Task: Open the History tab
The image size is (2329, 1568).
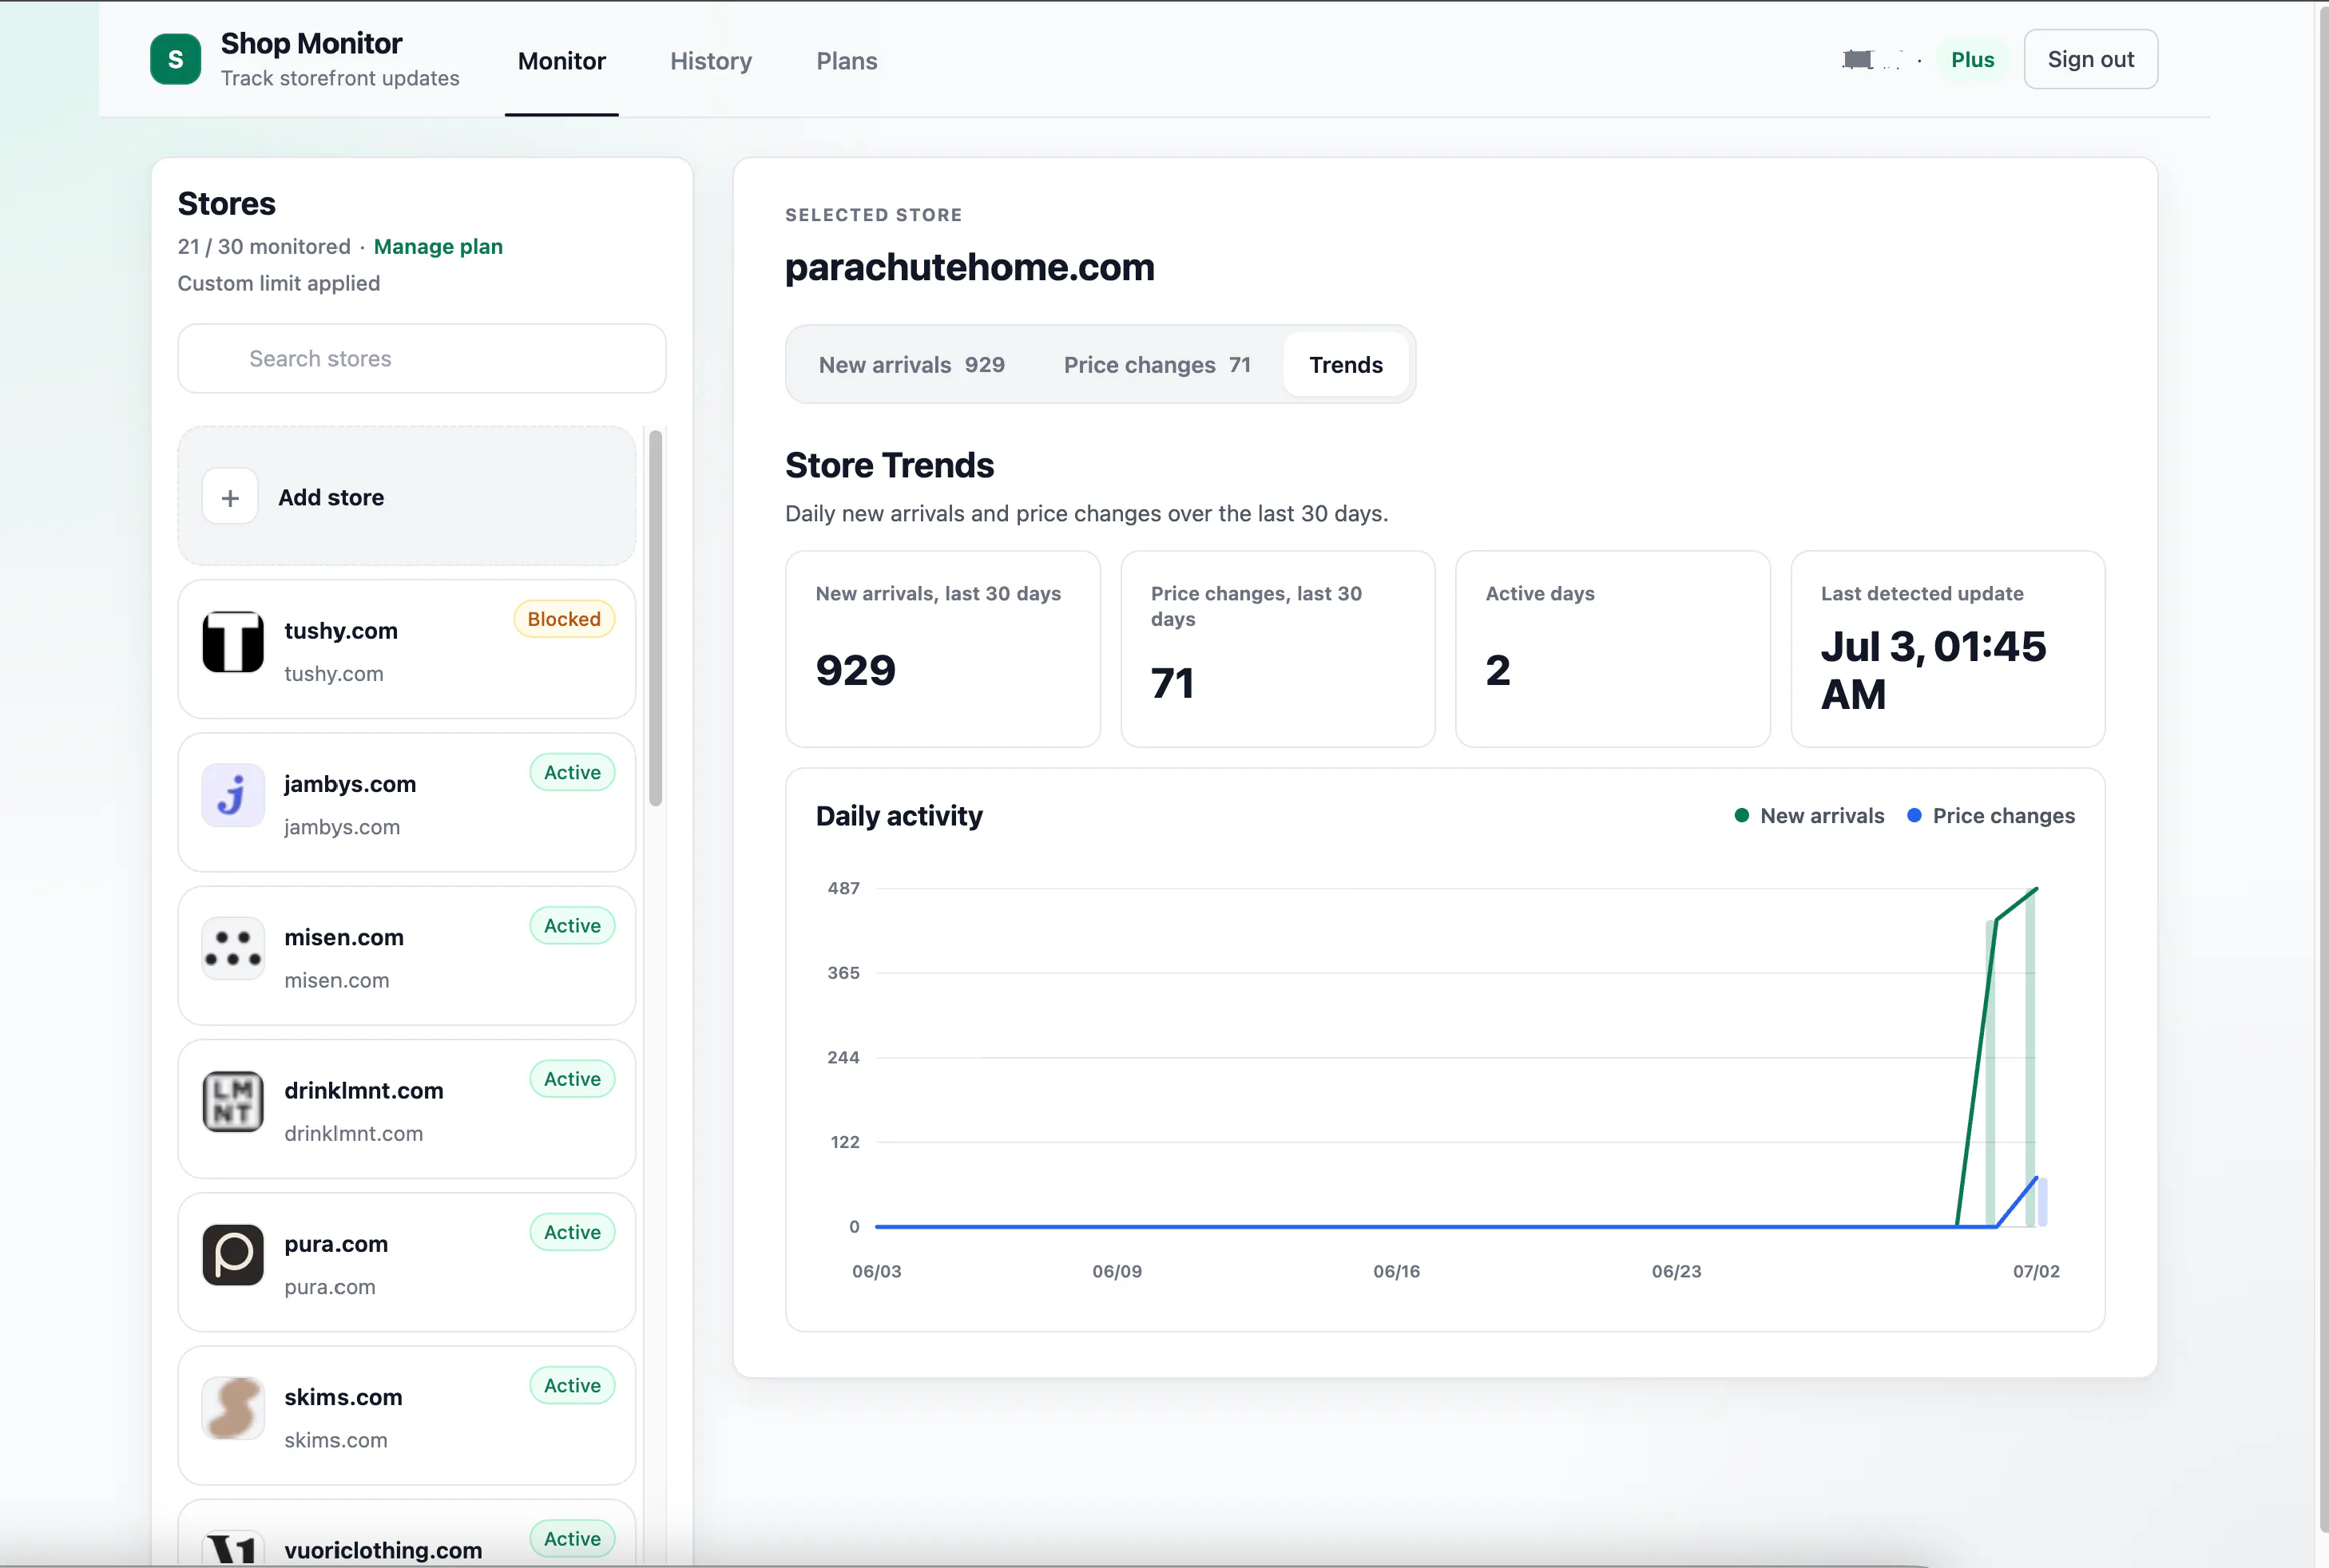Action: tap(710, 61)
